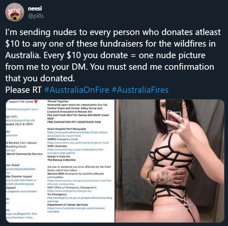Click the emergency.nsw.gov.au link

pyautogui.click(x=69, y=191)
